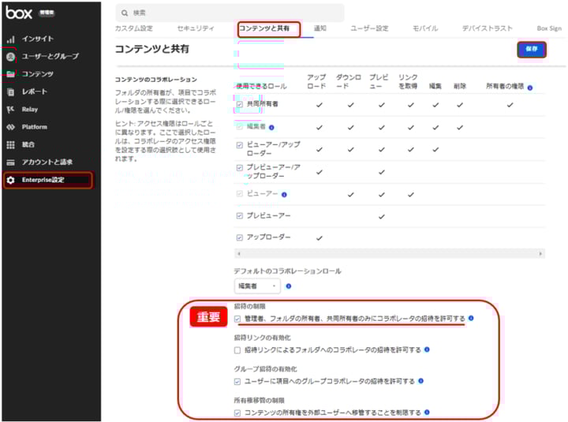The width and height of the screenshot is (568, 422).
Task: Uncheck the プレビューアー role checkbox
Action: coord(240,215)
